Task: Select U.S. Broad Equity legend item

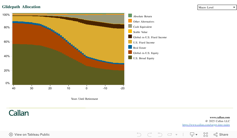Action: pos(144,58)
